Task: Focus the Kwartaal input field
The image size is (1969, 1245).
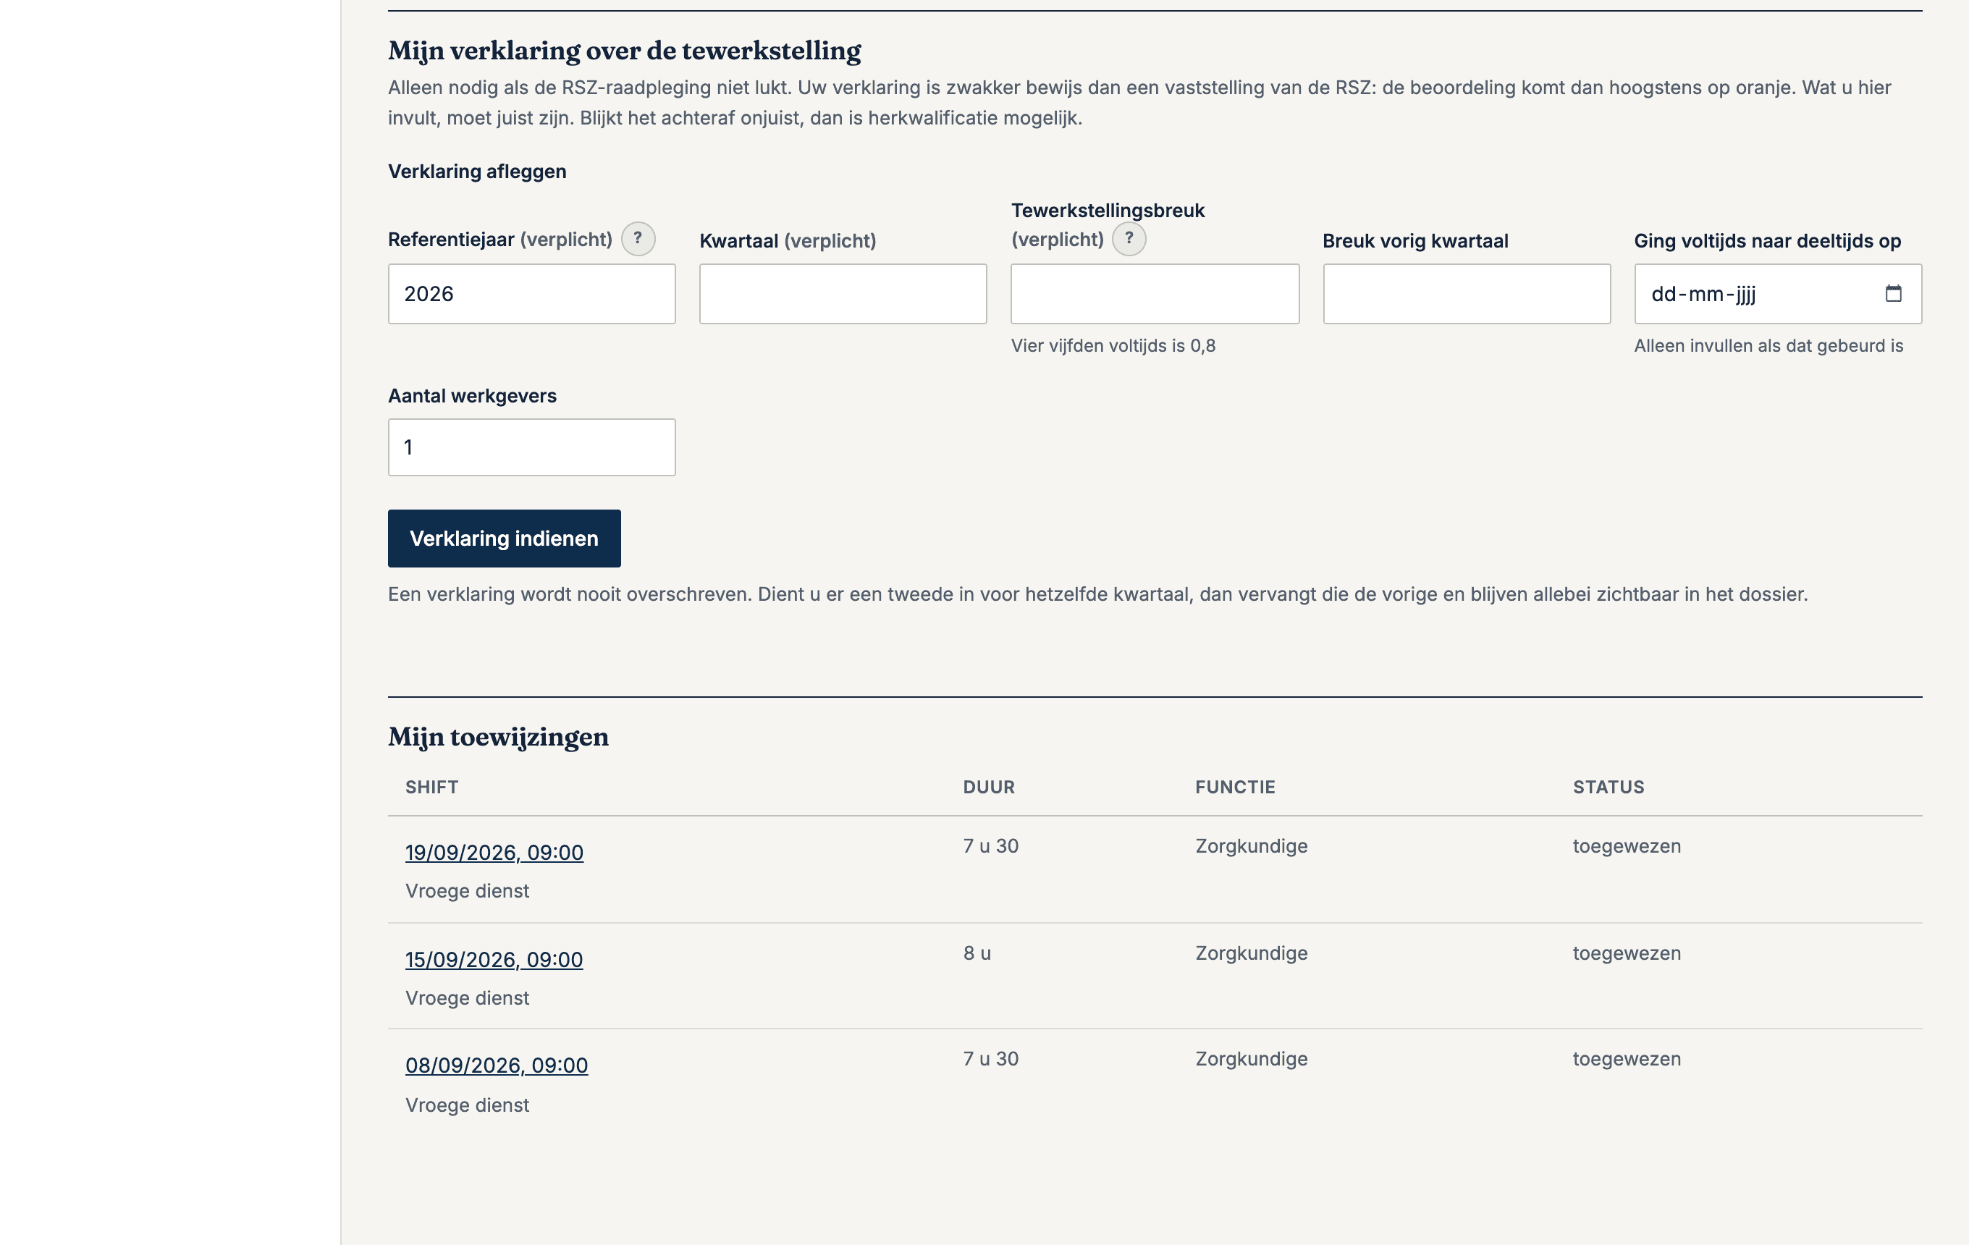Action: 843,293
